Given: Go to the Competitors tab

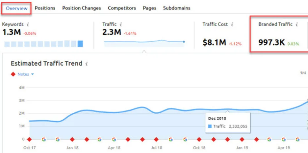Looking at the screenshot, I should tap(122, 8).
